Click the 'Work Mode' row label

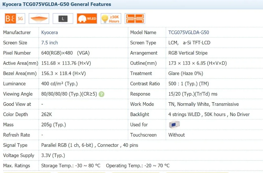(142, 104)
